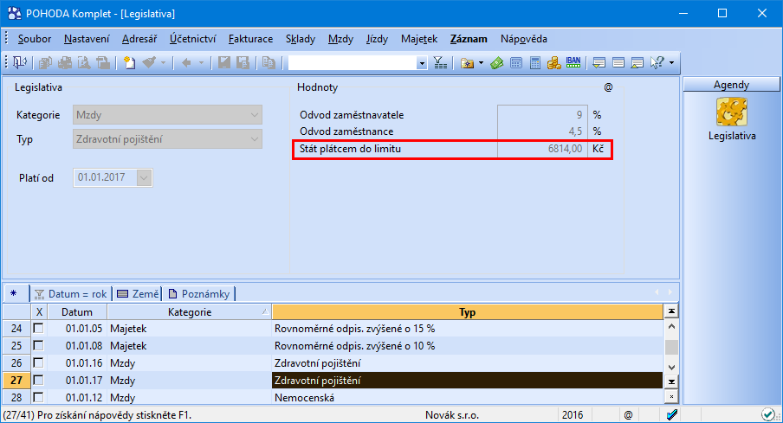Click the @ symbol in Hodnoty header

(608, 87)
